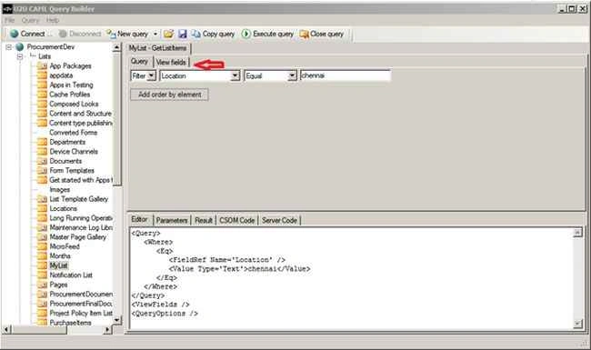Switch to the View fields tab
This screenshot has height=350, width=591.
tap(171, 62)
